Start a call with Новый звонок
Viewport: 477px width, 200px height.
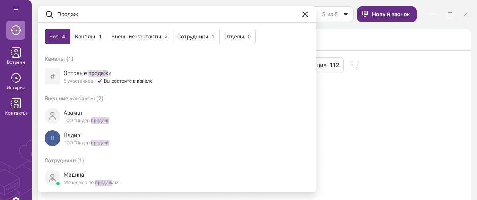coord(386,14)
